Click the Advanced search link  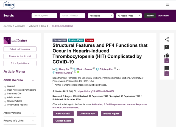tap(163, 16)
